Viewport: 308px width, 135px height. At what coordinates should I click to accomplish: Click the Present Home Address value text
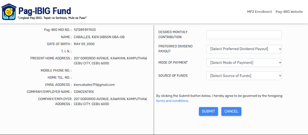click(110, 61)
